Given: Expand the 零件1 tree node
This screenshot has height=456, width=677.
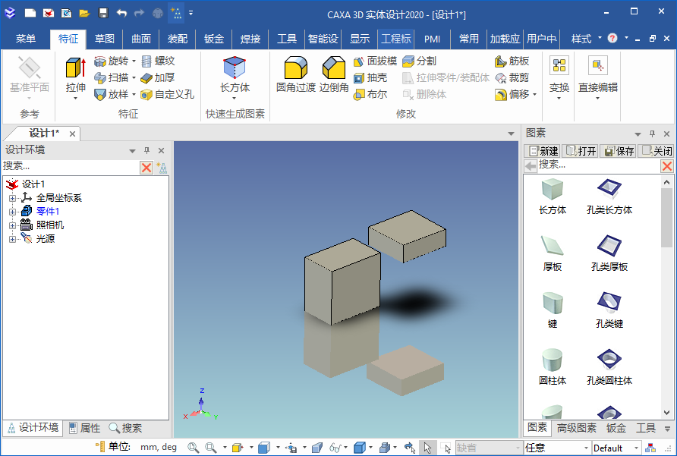Looking at the screenshot, I should [12, 212].
